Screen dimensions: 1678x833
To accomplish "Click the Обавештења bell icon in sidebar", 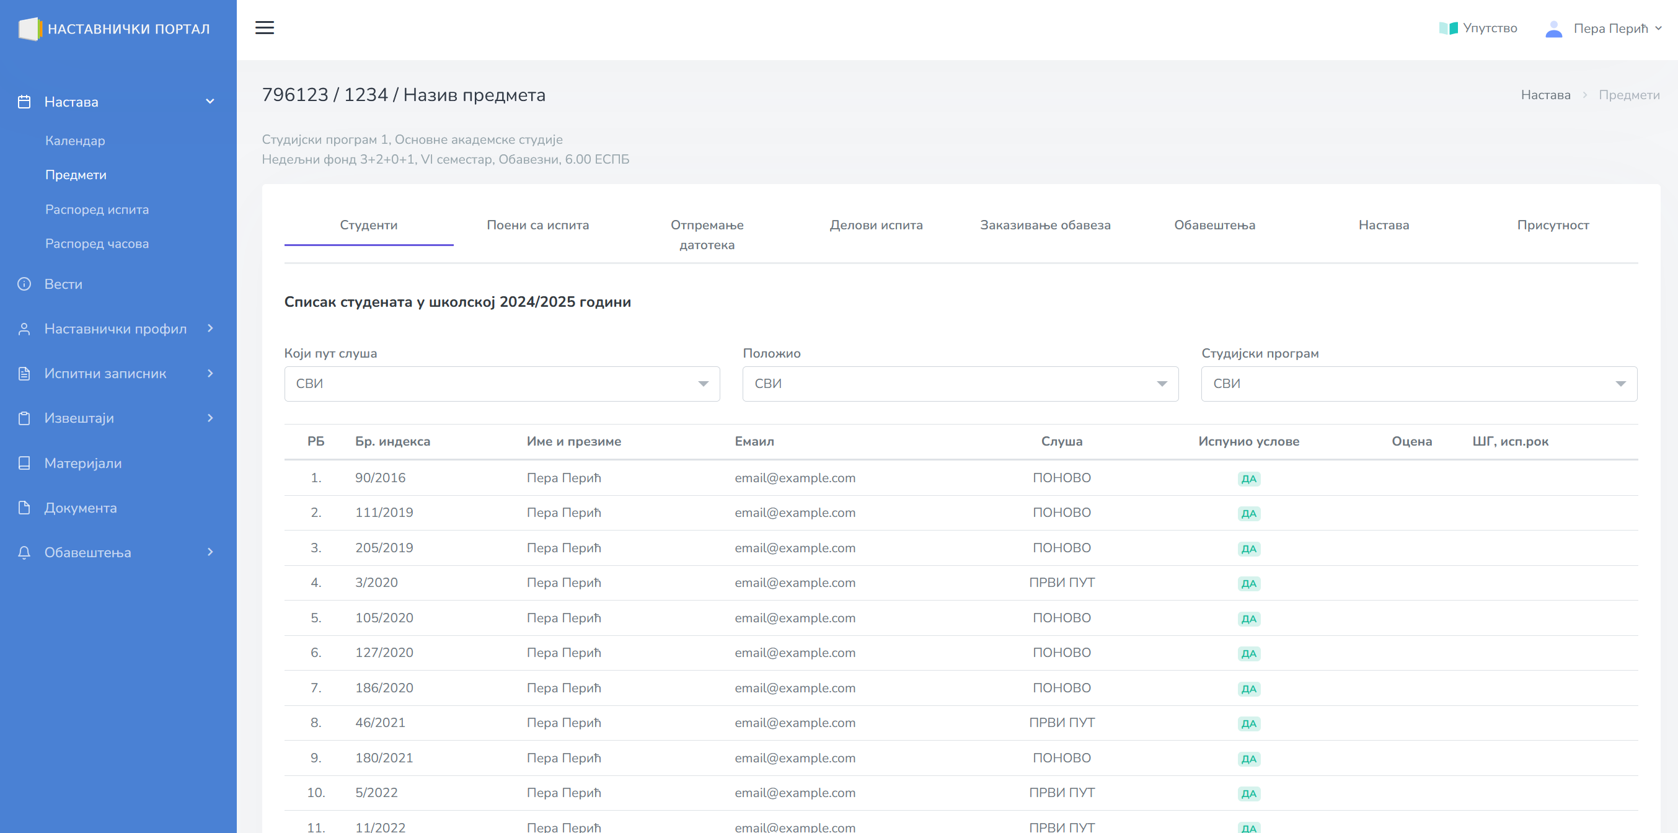I will [24, 552].
